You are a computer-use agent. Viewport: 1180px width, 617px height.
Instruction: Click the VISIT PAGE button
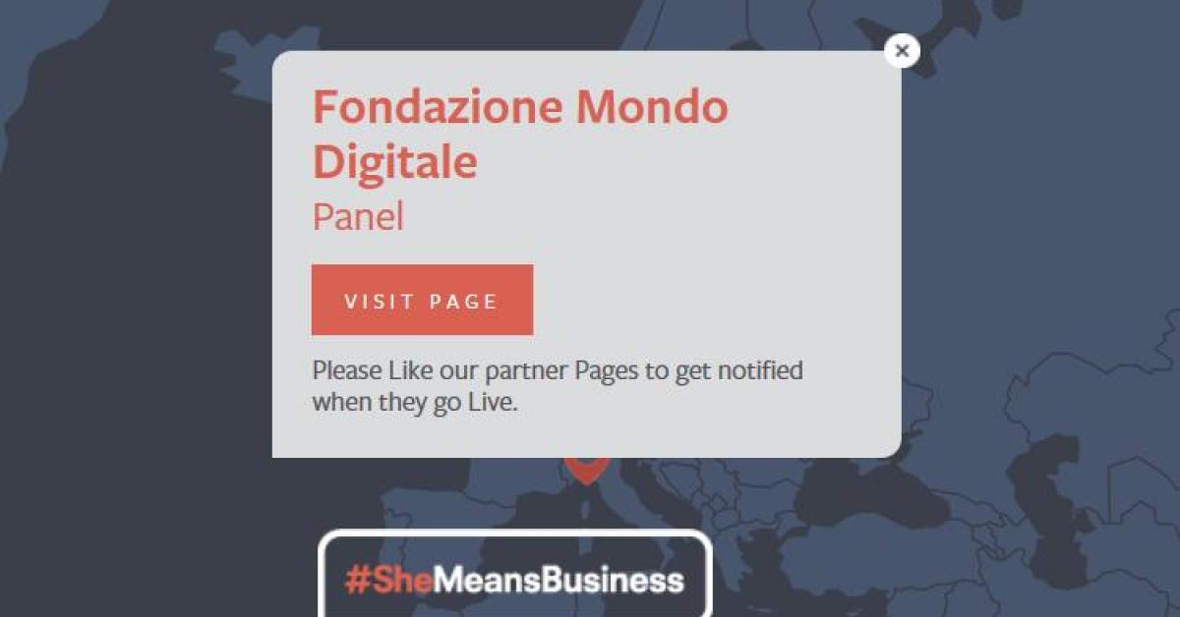click(422, 300)
